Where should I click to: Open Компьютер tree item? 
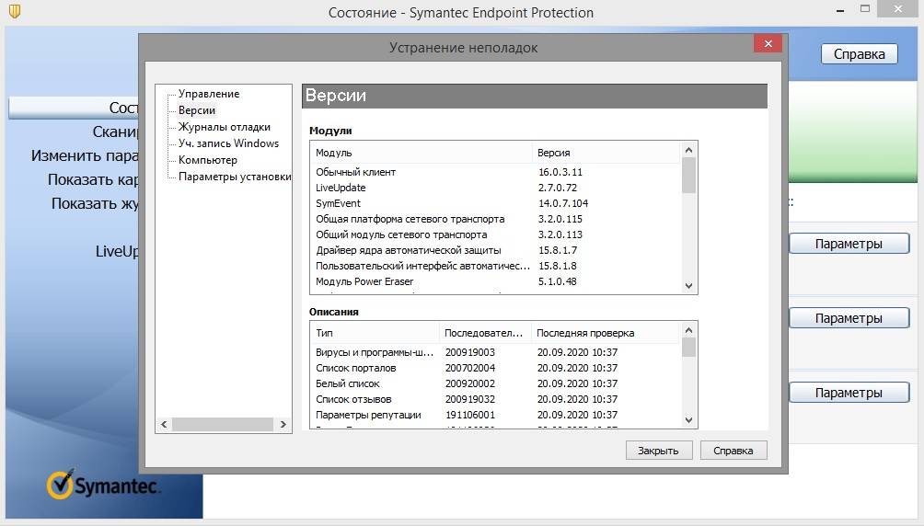pos(208,160)
